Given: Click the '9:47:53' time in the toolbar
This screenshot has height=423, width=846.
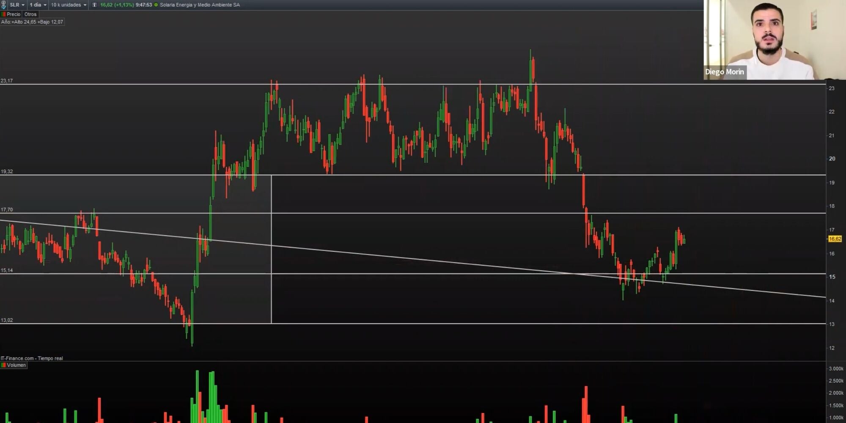Looking at the screenshot, I should click(144, 5).
